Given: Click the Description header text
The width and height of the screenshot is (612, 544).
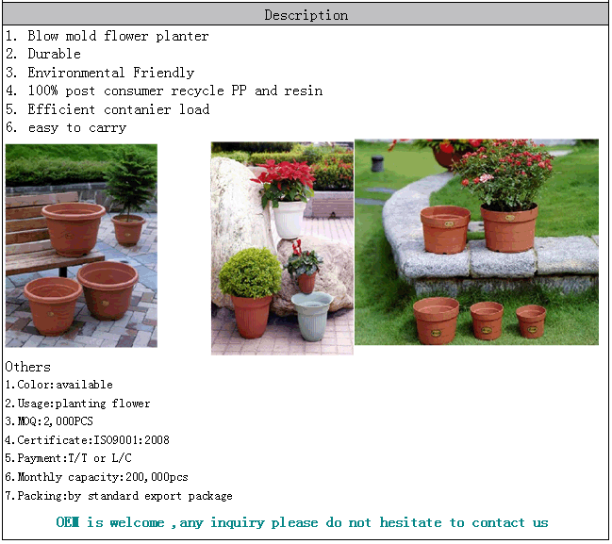Looking at the screenshot, I should [x=306, y=15].
